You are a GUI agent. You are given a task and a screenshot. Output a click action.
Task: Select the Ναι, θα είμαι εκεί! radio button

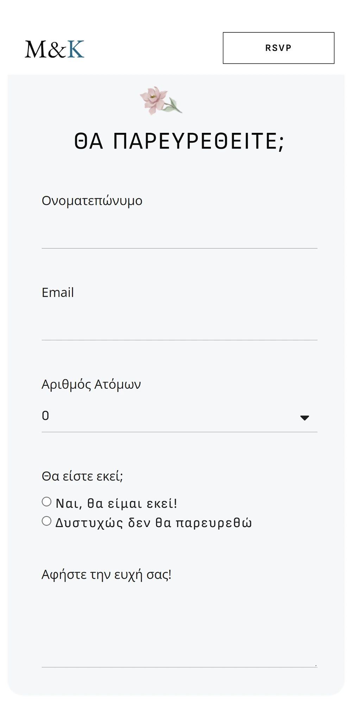click(x=46, y=502)
